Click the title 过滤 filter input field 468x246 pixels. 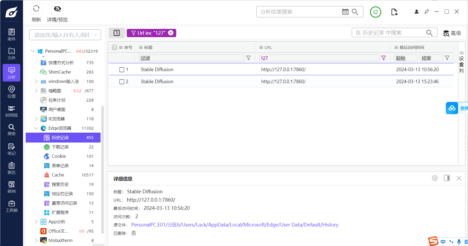click(191, 58)
